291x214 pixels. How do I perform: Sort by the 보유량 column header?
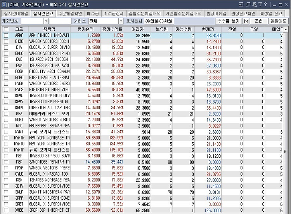point(162,29)
